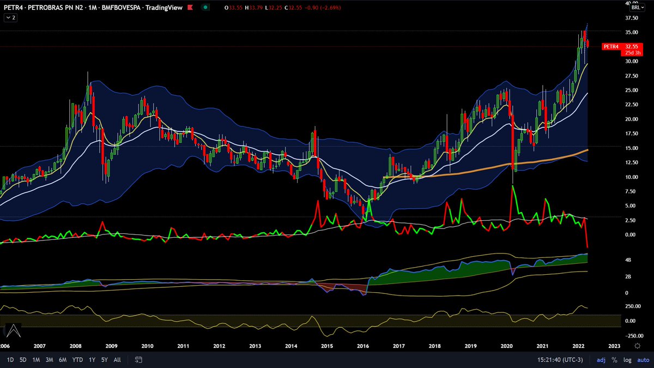Open the chart settings gear icon

point(637,346)
